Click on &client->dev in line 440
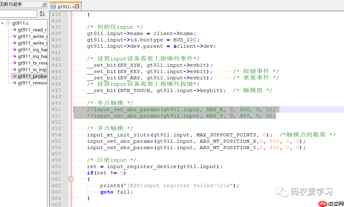The width and height of the screenshot is (344, 207). click(x=193, y=46)
